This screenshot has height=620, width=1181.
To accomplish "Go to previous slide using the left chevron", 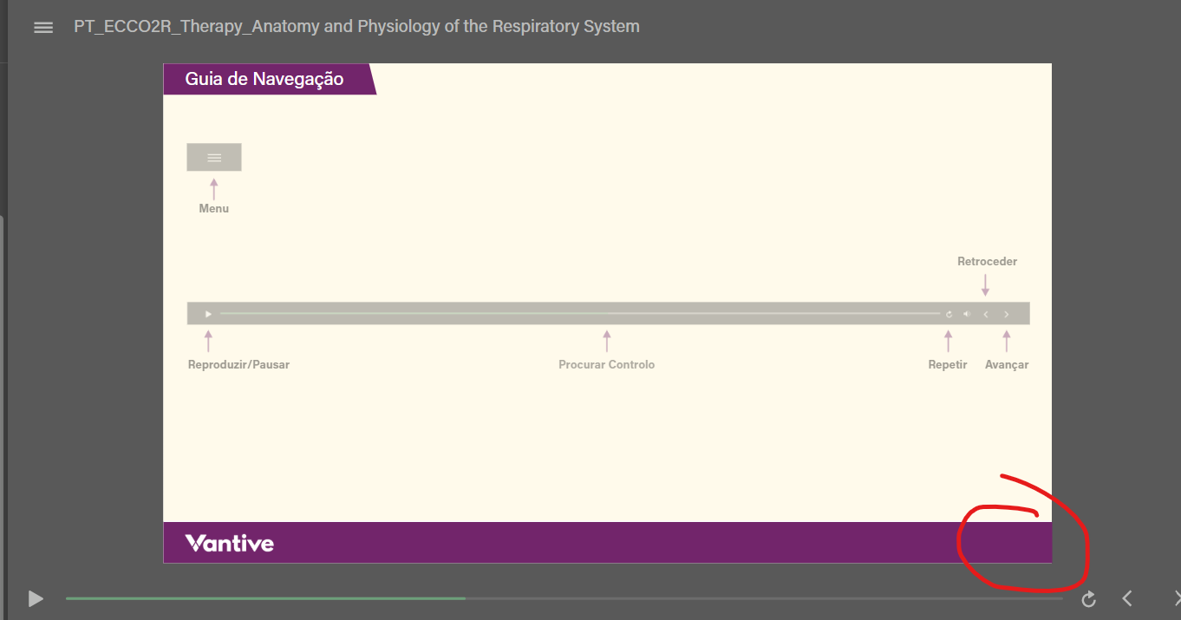I will coord(1127,598).
